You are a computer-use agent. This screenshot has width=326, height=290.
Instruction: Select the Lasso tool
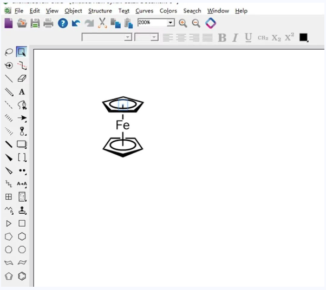point(9,52)
